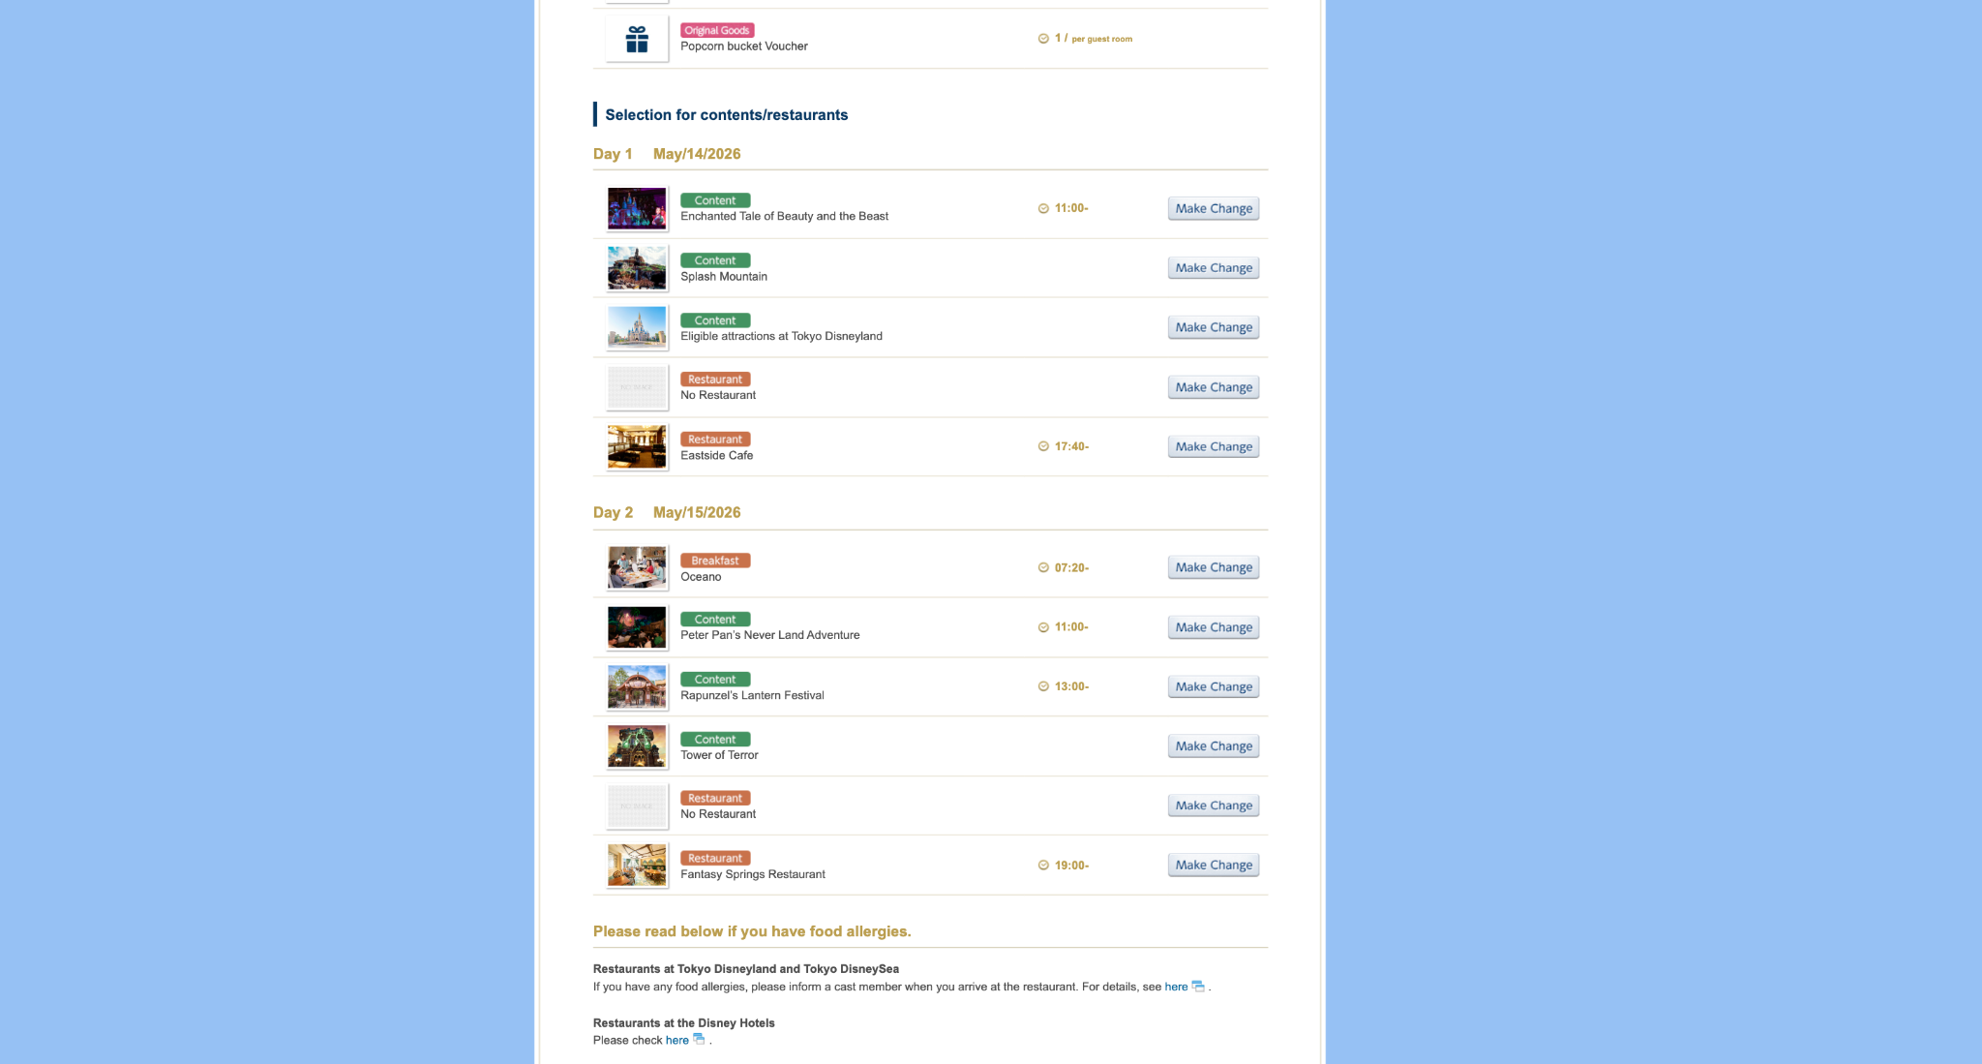The image size is (1982, 1064).
Task: Click the gift icon for Popcorn bucket Voucher
Action: [x=637, y=39]
